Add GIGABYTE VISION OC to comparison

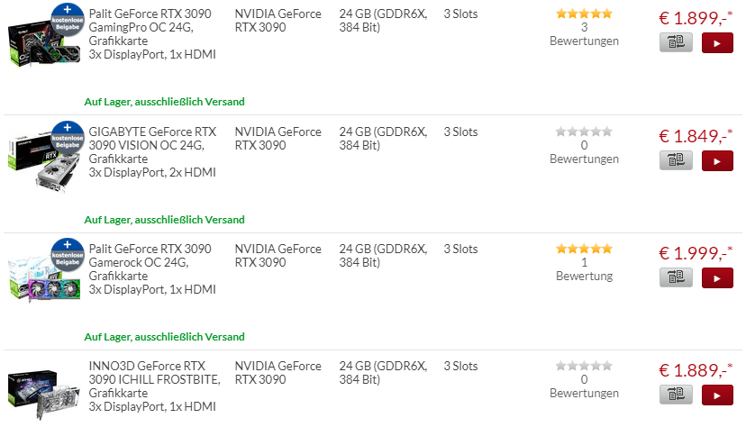coord(676,161)
